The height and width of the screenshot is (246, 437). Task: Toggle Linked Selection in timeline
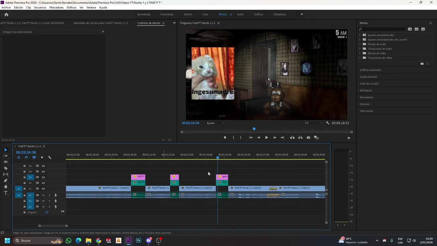point(34,158)
